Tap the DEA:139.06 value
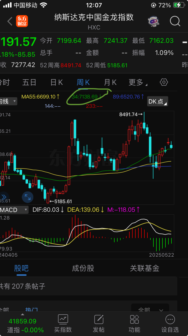Screen dimensions: 188x336 click(86, 210)
